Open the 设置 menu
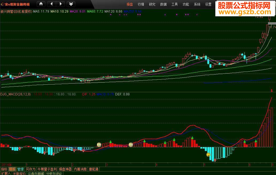The width and height of the screenshot is (276, 175). click(208, 4)
